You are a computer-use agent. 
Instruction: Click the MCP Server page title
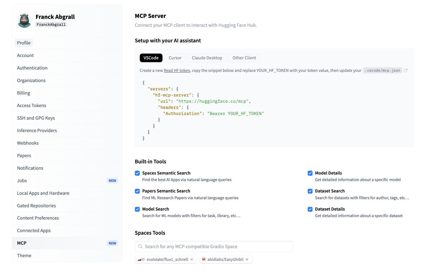click(150, 16)
